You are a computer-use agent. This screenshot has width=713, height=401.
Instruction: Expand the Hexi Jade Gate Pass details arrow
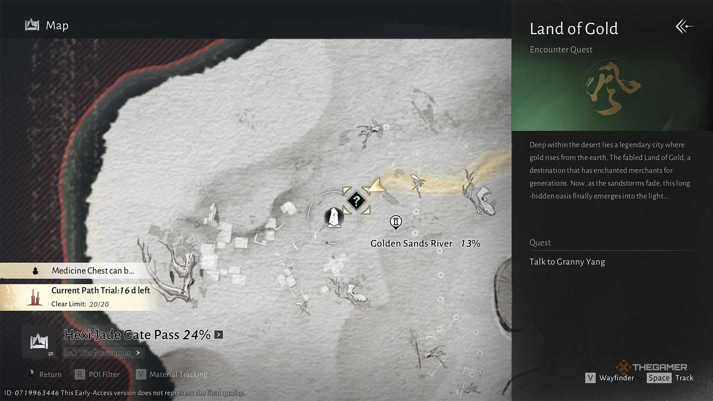click(x=218, y=334)
